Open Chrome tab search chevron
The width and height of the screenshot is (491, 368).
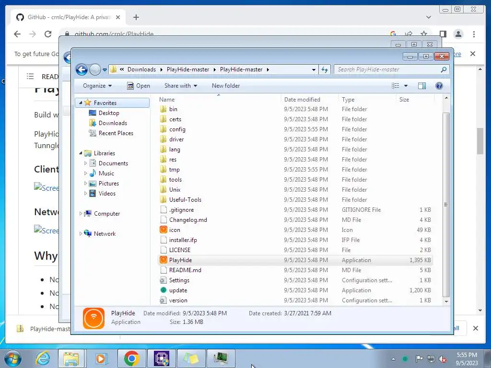[x=428, y=17]
